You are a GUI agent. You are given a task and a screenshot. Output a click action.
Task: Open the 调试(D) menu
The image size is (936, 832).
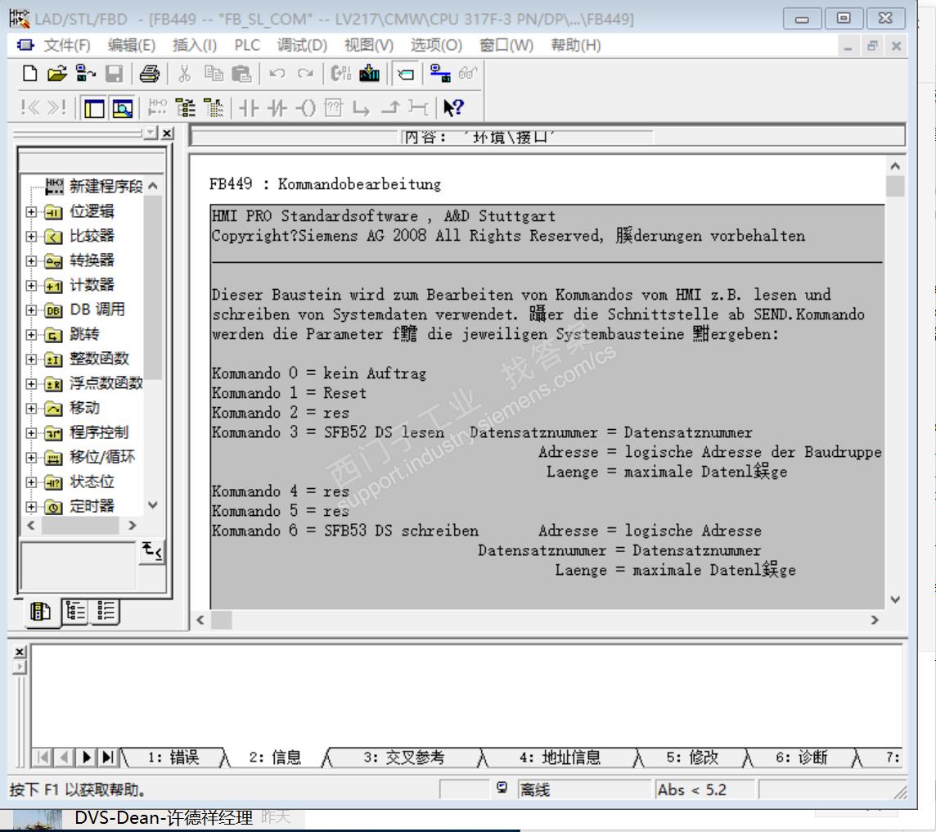(x=302, y=45)
